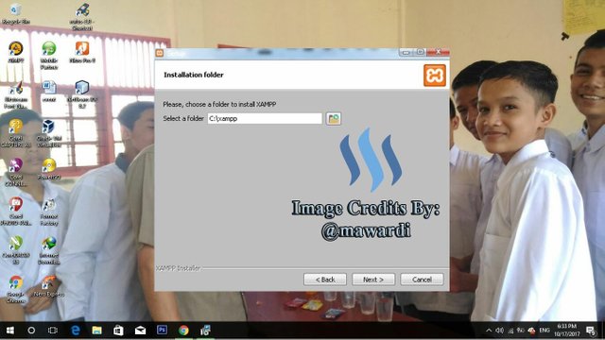Click the Setup window title bar icon

pyautogui.click(x=160, y=53)
